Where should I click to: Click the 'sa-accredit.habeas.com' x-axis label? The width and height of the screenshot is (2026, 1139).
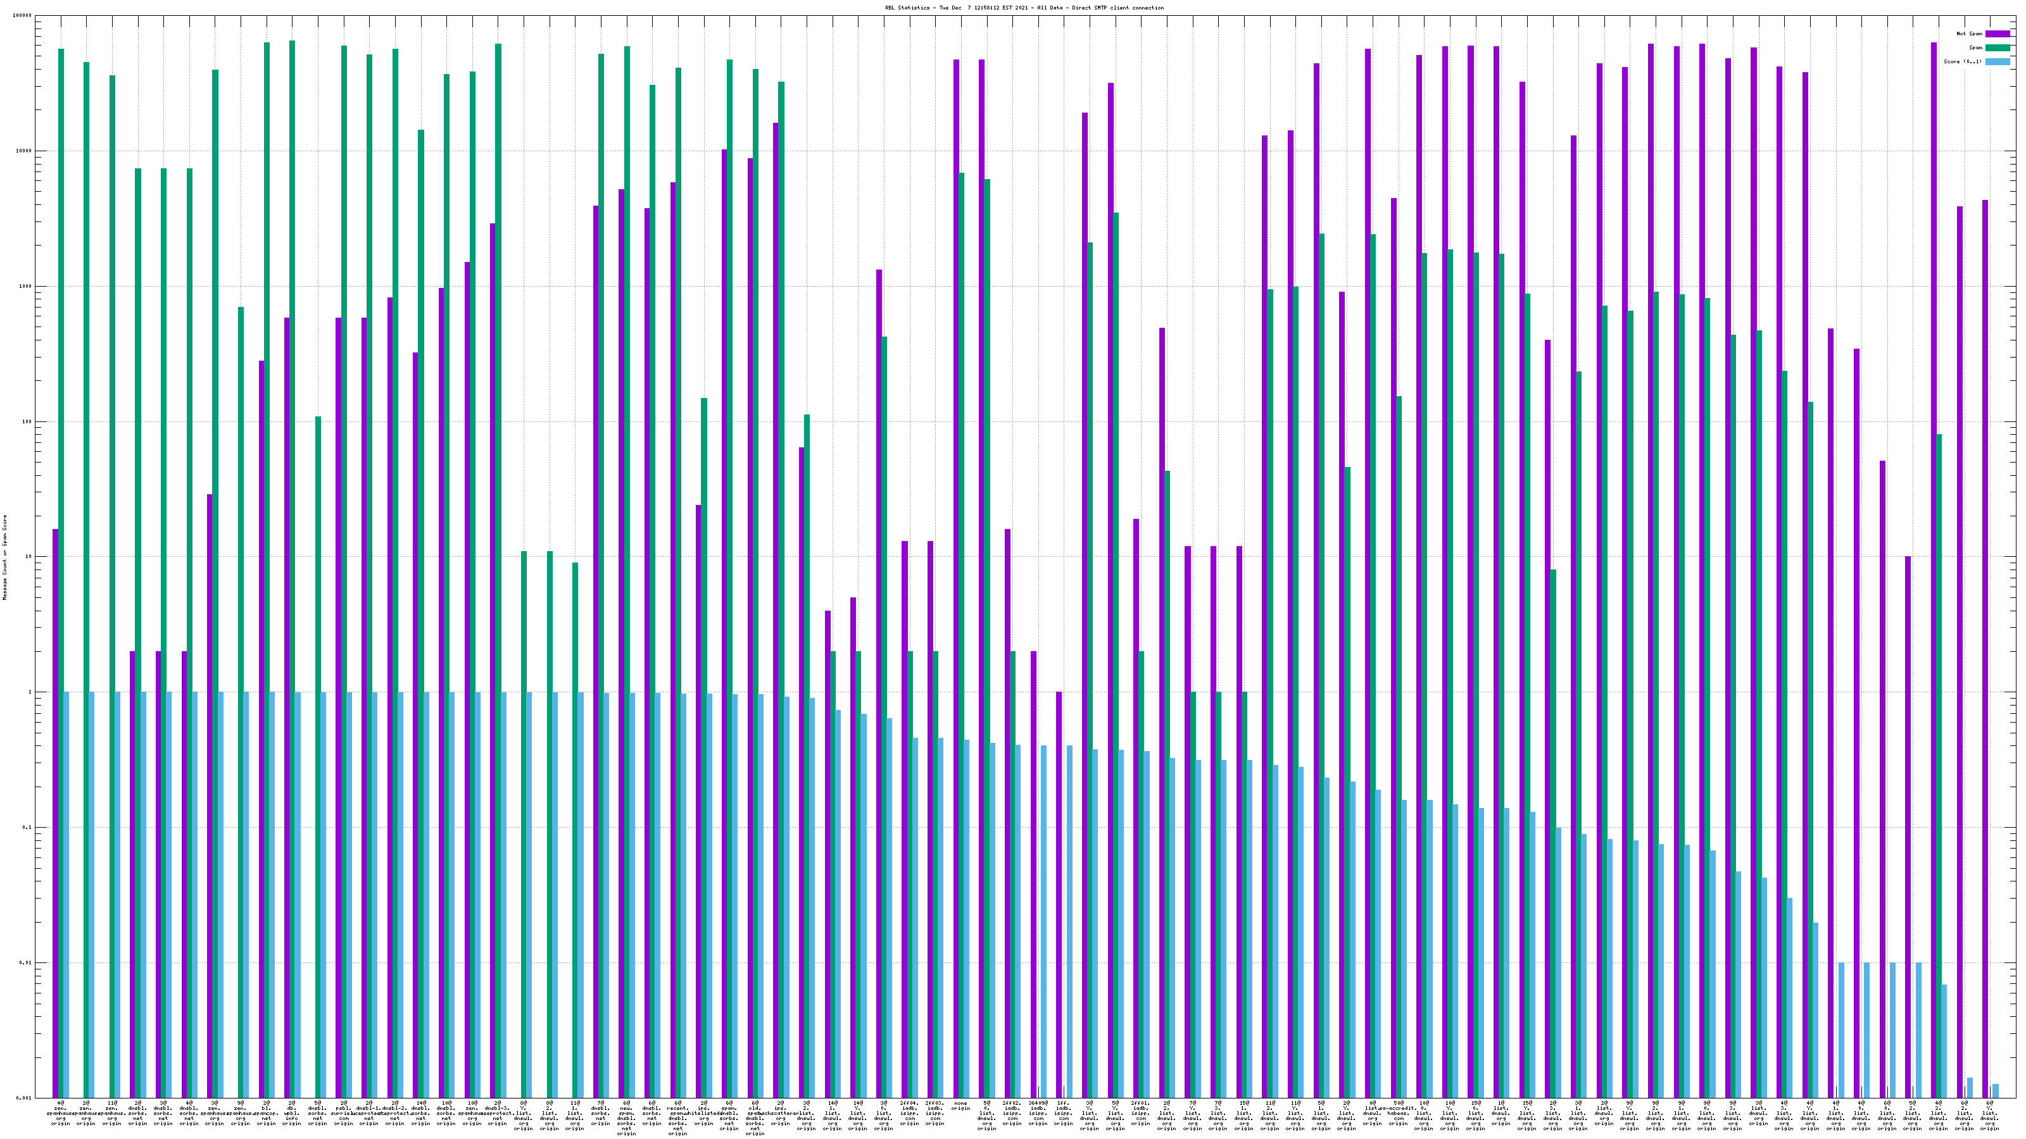point(1397,1113)
